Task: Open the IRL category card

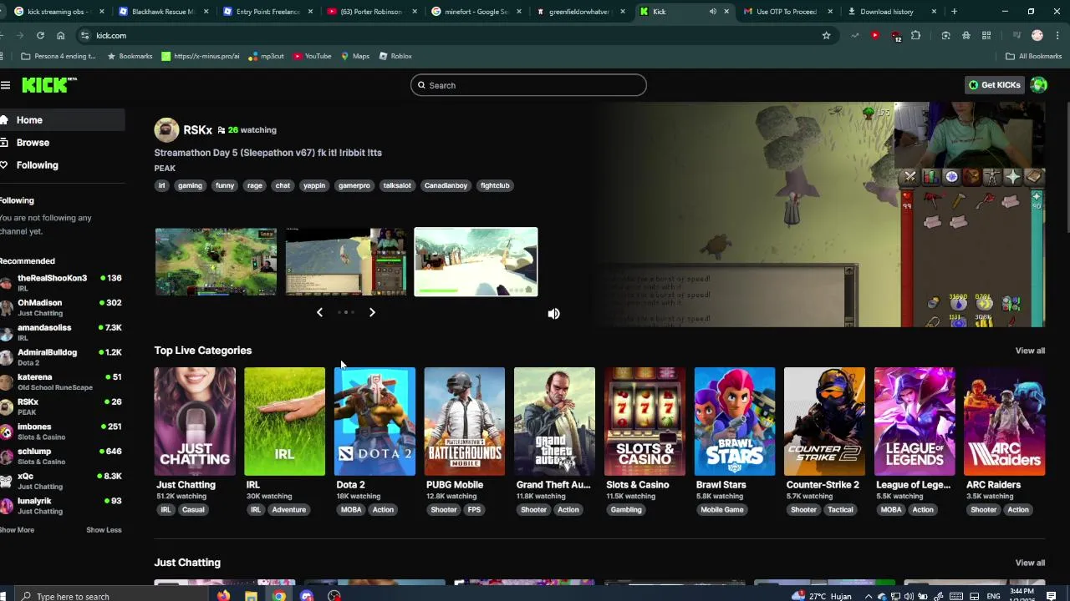Action: pos(285,422)
